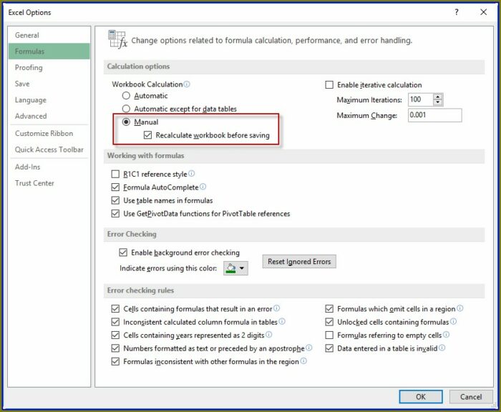The image size is (501, 412).
Task: Open the Add-Ins category
Action: 49,167
